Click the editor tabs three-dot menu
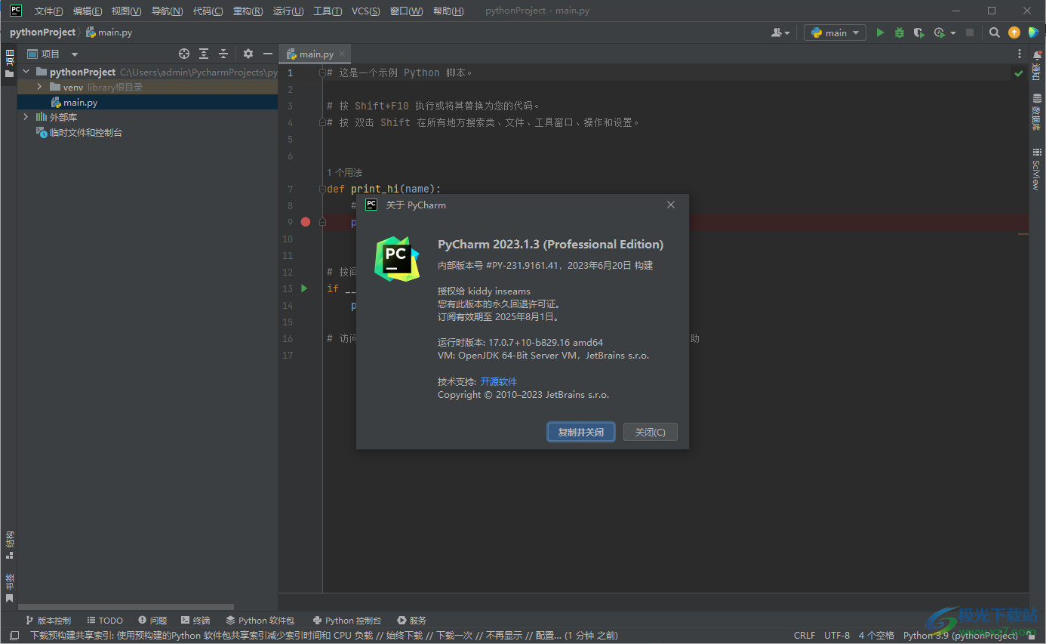 tap(1020, 54)
